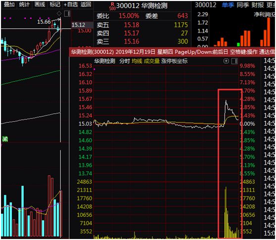The image size is (276, 240).
Task: Click the magenta dot at the 16.53 level
Action: 94,69
